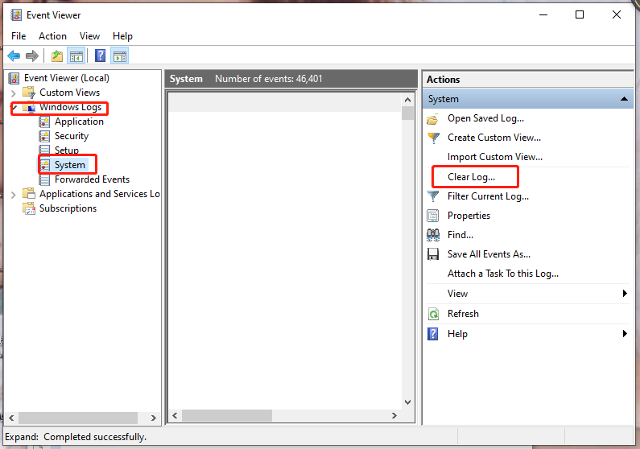640x449 pixels.
Task: Select Subscriptions tree item
Action: click(68, 208)
